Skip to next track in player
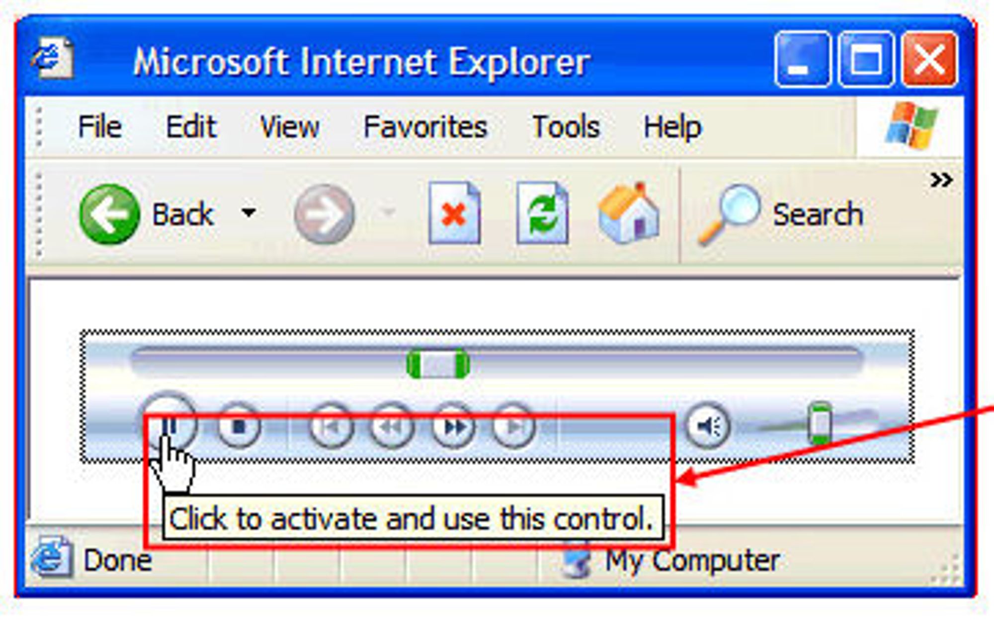994x620 pixels. coord(514,426)
